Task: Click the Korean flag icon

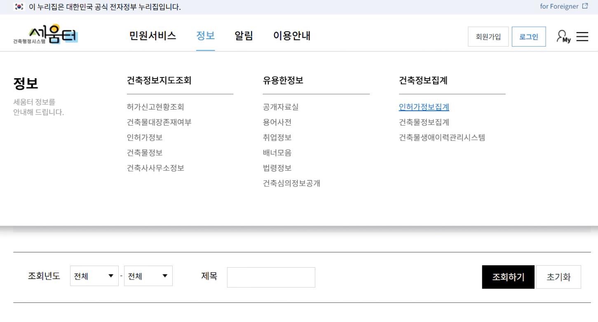Action: point(19,7)
